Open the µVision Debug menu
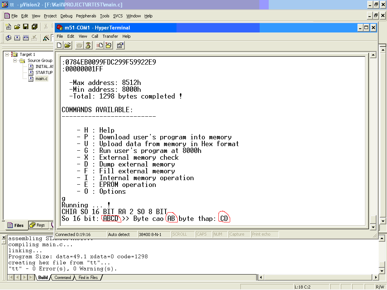 pos(67,16)
